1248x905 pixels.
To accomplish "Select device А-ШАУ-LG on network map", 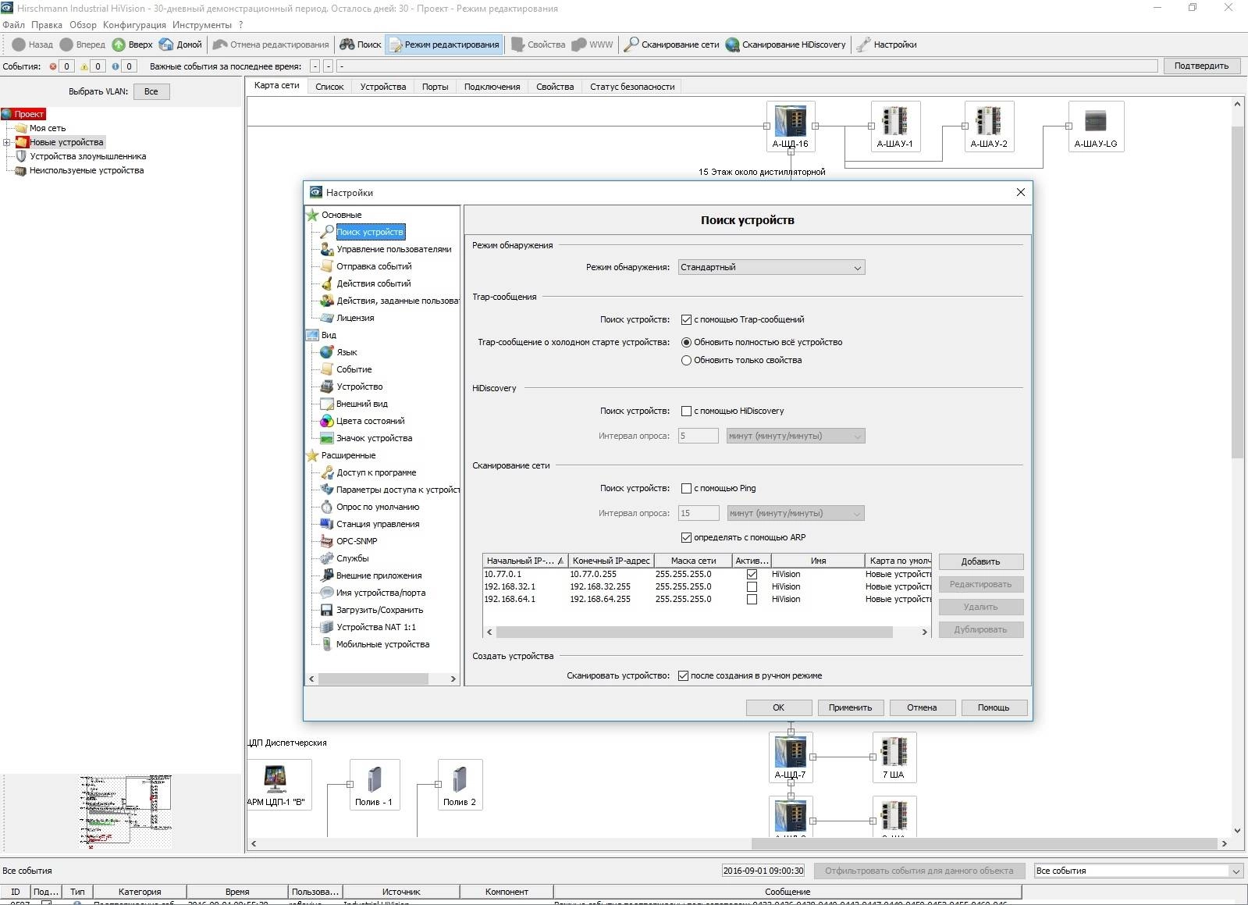I will [1096, 126].
